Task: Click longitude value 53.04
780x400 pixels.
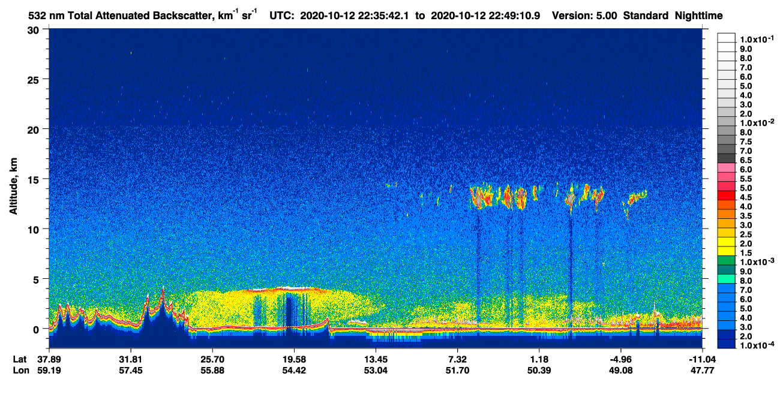Action: click(375, 370)
